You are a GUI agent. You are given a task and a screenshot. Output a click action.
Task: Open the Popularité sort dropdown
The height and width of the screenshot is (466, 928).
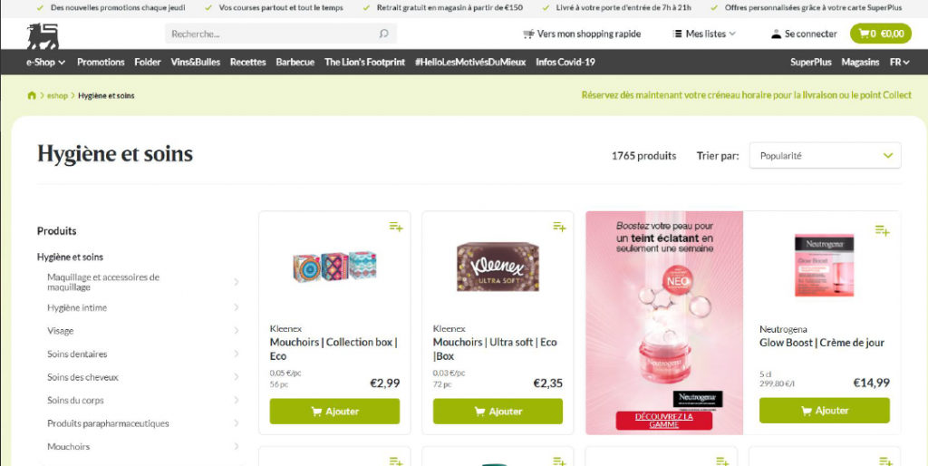click(x=825, y=156)
